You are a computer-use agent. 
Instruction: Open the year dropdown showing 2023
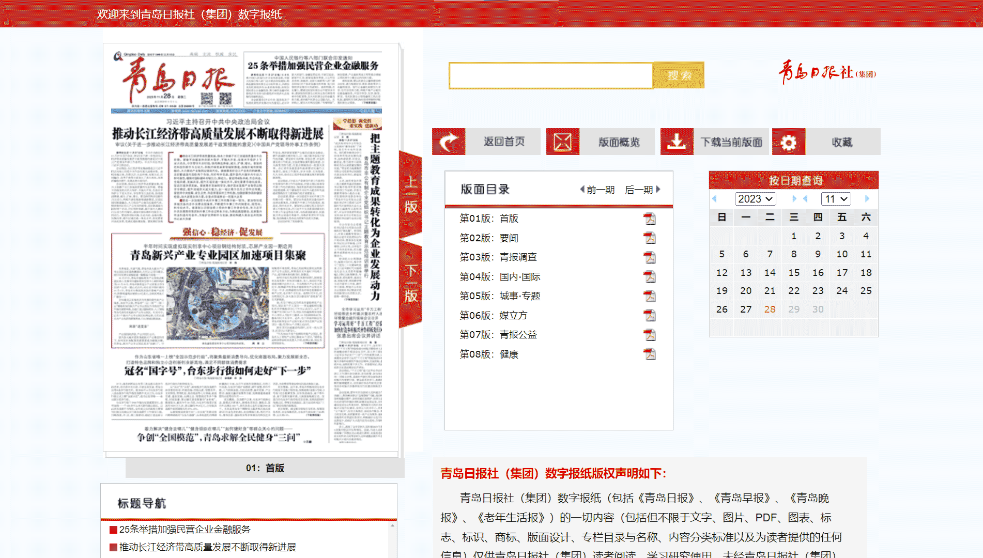click(x=755, y=199)
